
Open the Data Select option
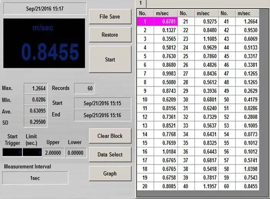tap(110, 154)
